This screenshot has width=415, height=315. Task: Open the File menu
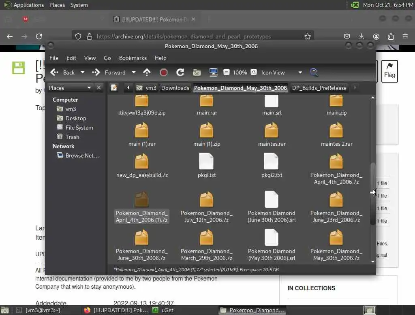coord(54,58)
